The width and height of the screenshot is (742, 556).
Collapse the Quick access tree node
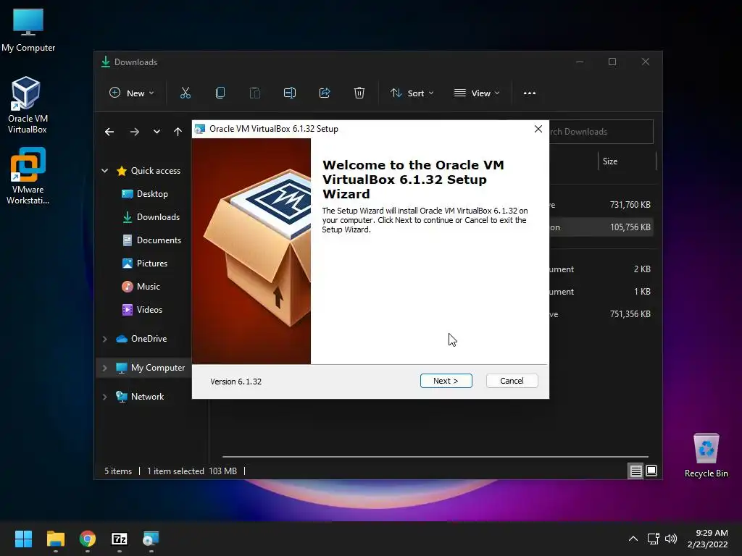point(104,171)
